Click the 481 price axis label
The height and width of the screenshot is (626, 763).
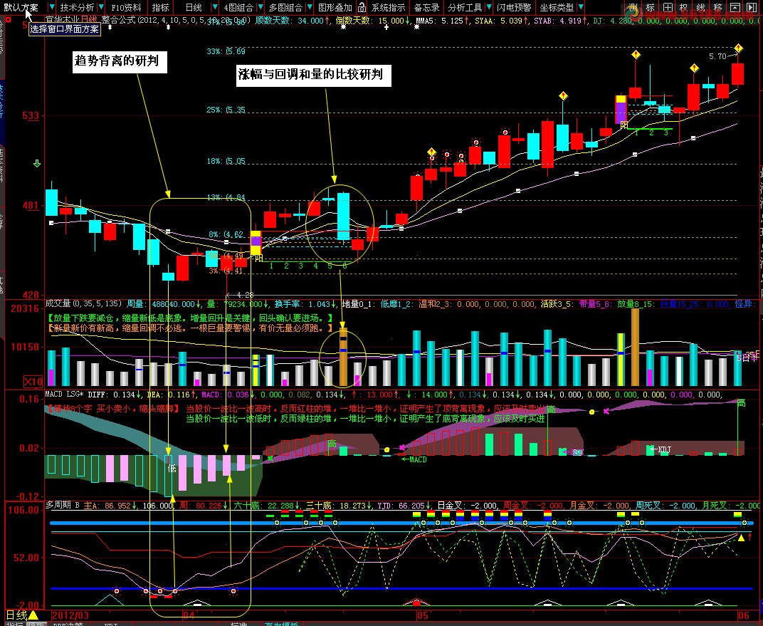click(31, 205)
